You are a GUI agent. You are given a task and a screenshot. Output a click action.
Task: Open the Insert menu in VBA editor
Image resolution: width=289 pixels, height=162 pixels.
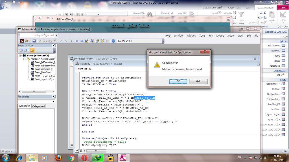231,36
